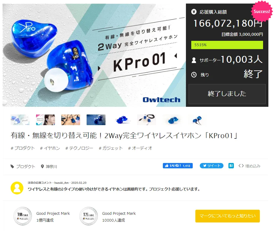The width and height of the screenshot is (274, 234).
Task: Select the #ガジェット hashtag
Action: coord(111,148)
